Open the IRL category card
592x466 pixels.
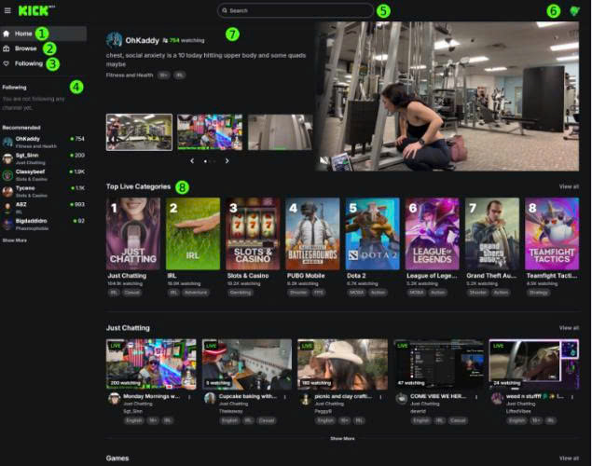click(x=193, y=234)
